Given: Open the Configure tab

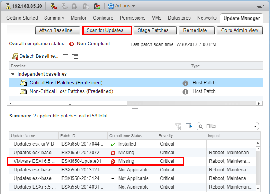Looking at the screenshot, I should coord(103,18).
